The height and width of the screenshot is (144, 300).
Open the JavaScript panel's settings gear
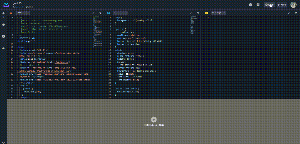click(x=296, y=13)
